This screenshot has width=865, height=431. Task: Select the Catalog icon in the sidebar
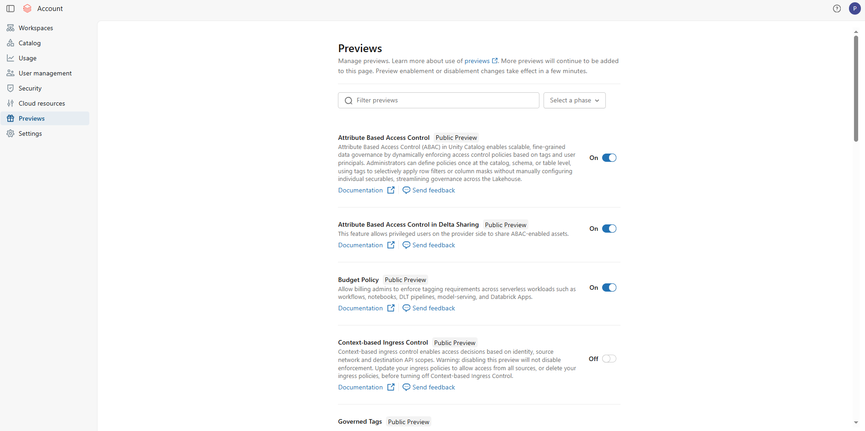pos(10,43)
